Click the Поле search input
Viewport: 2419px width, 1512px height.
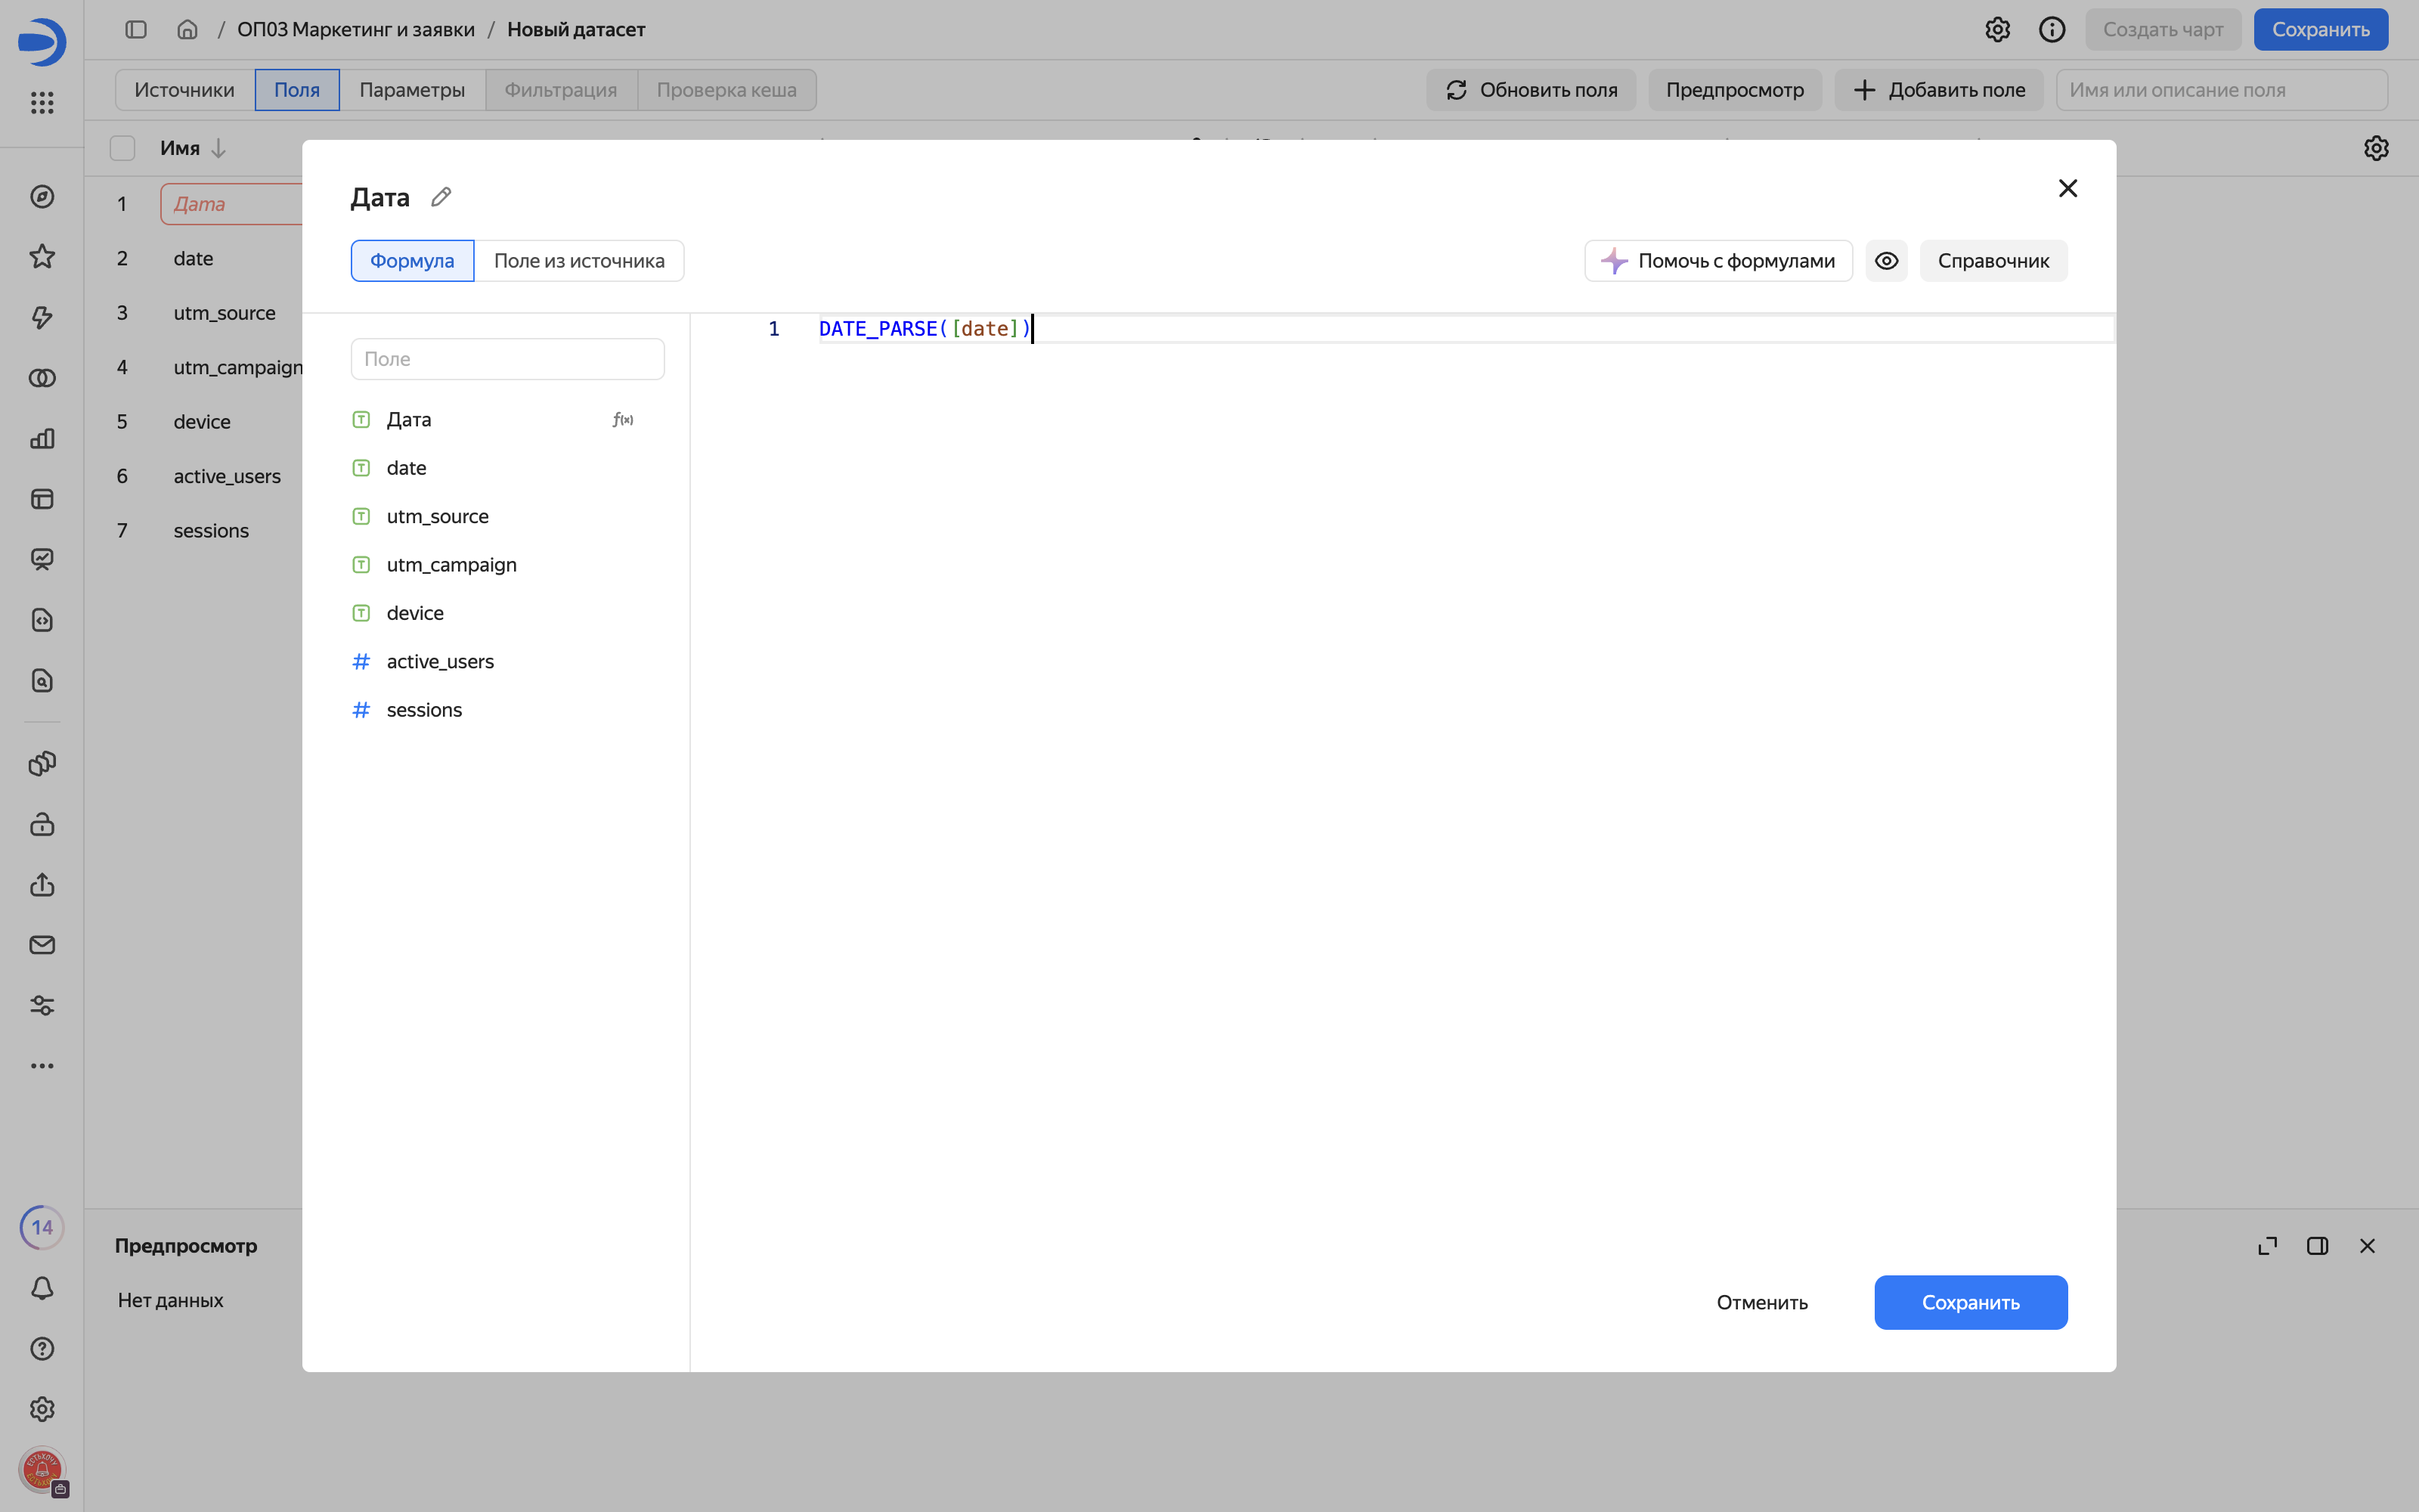click(x=506, y=359)
